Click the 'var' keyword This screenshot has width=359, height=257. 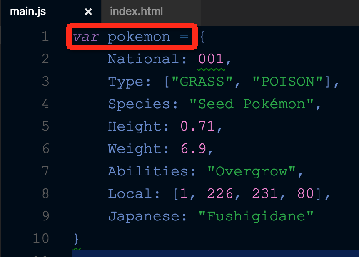pos(86,37)
